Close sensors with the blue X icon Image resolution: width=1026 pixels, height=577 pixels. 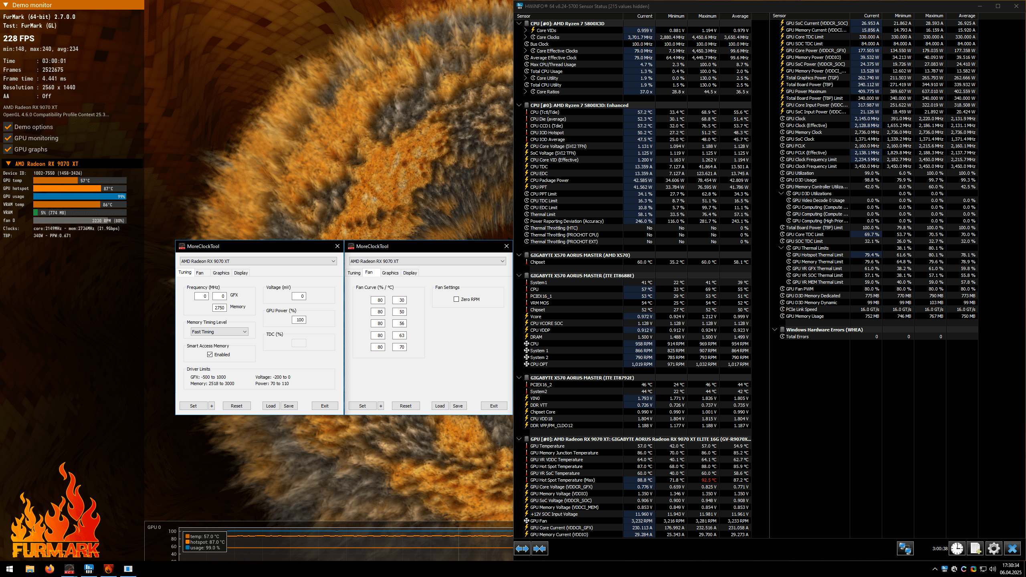coord(1012,549)
